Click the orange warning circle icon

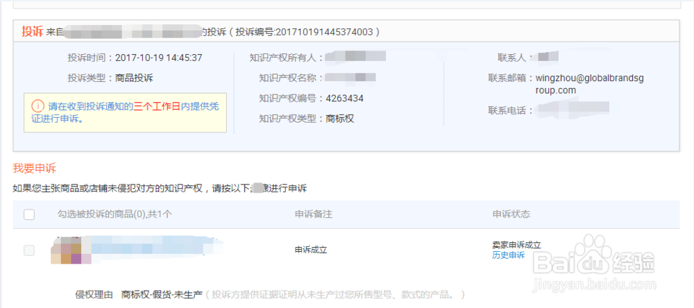click(38, 106)
